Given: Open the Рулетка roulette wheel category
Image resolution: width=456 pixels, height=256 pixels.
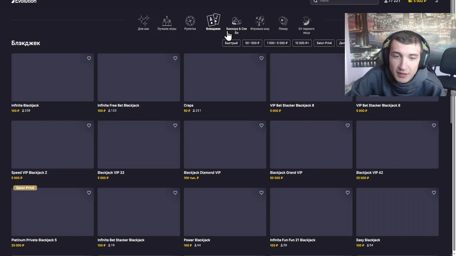Looking at the screenshot, I should (x=190, y=23).
